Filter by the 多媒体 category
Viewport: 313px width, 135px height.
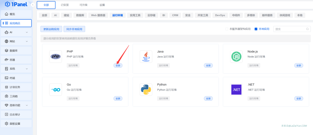(251, 15)
